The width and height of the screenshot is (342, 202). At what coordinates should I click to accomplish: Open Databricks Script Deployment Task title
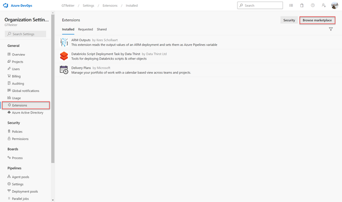(x=106, y=54)
